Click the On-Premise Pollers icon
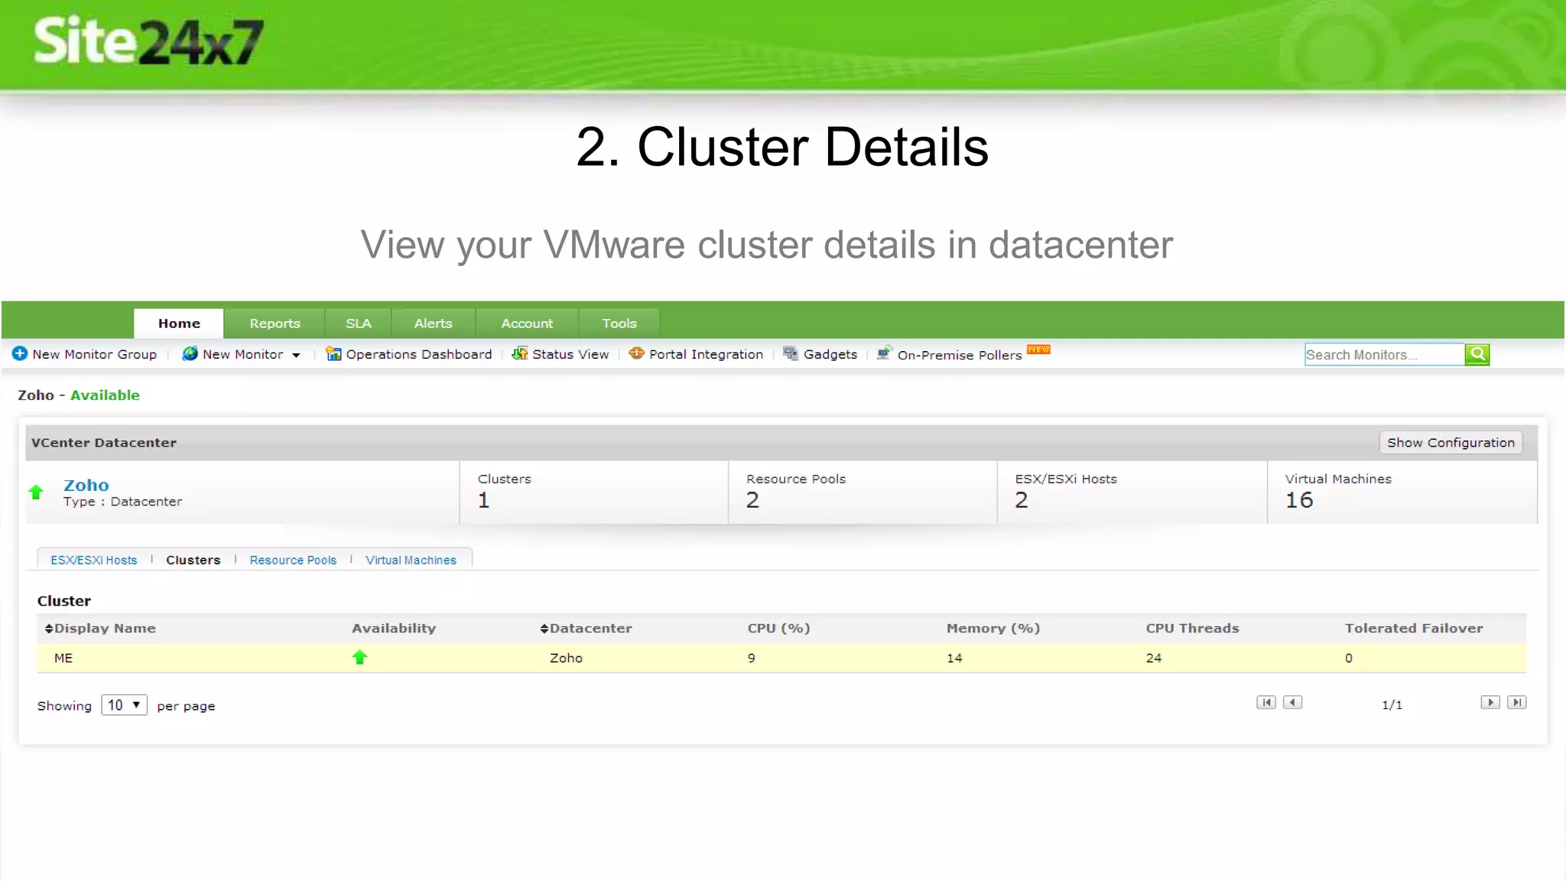Screen dimensions: 1566x881 click(884, 353)
